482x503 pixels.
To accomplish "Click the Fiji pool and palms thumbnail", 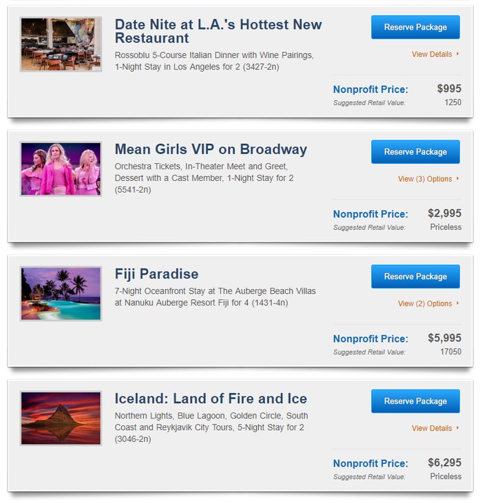I will click(x=61, y=294).
